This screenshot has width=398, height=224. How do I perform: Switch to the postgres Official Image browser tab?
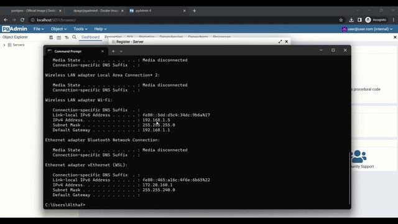click(x=33, y=11)
